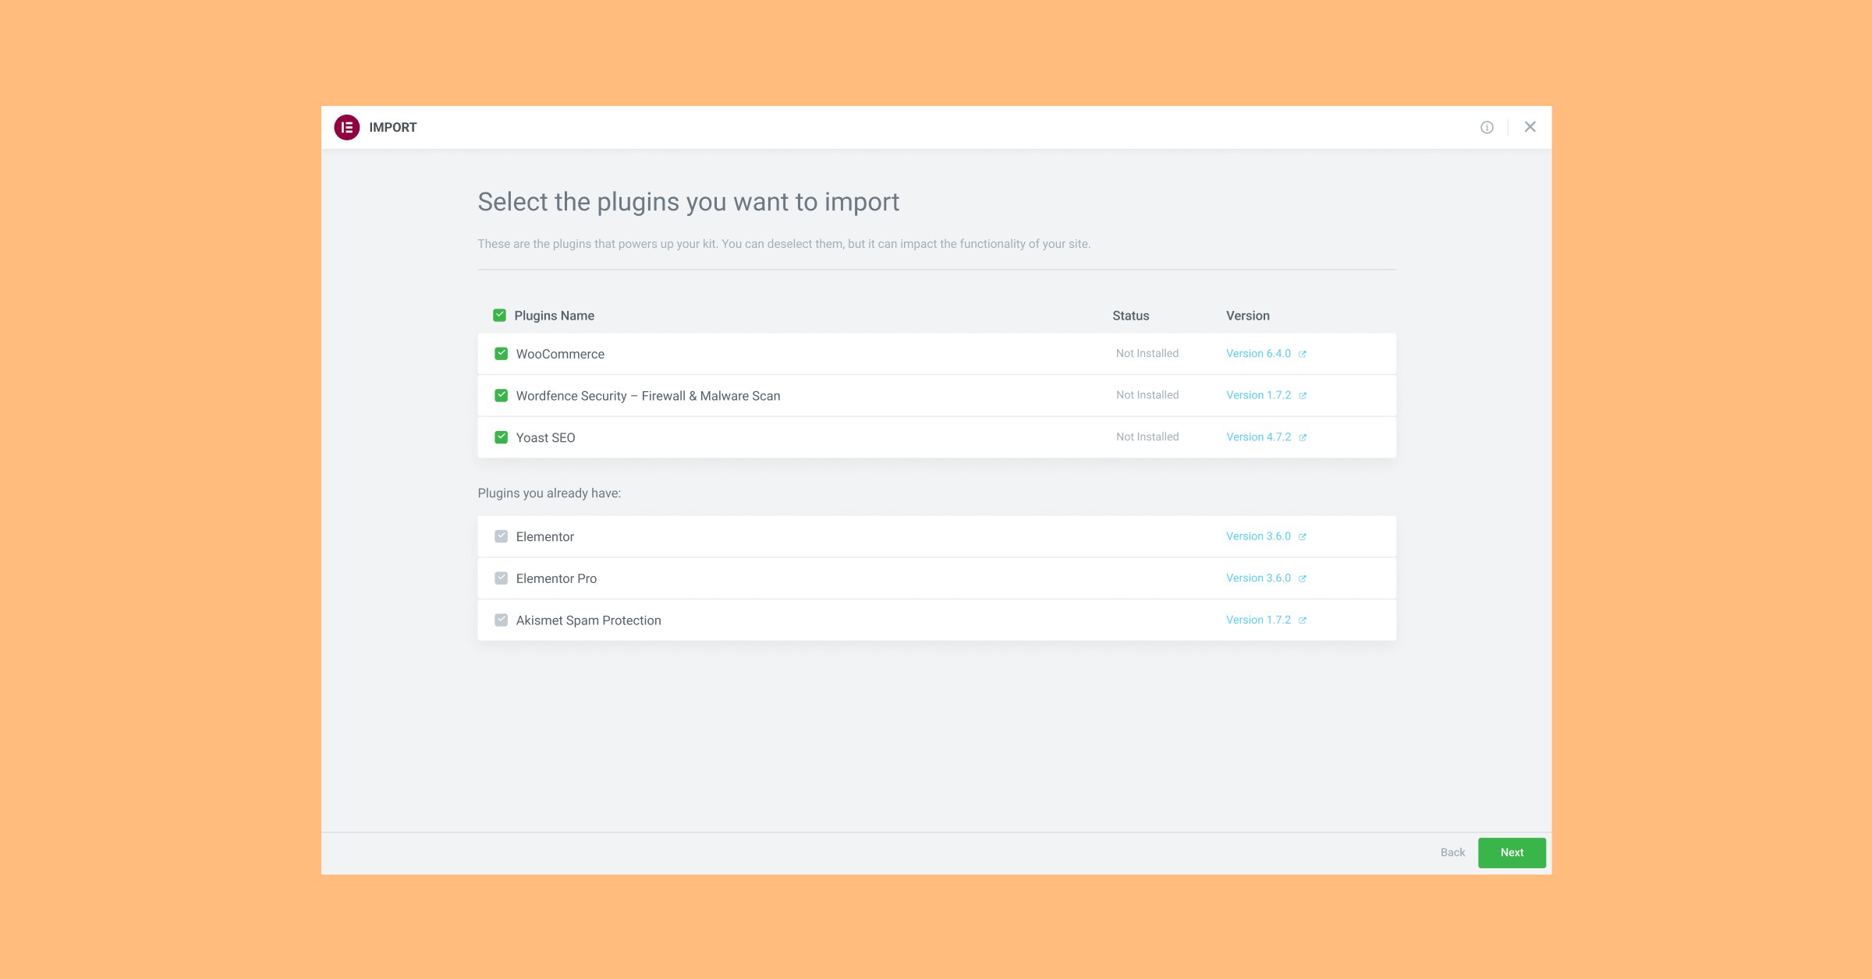Viewport: 1872px width, 979px height.
Task: Open external link icon for Wordfence version
Action: (1303, 396)
